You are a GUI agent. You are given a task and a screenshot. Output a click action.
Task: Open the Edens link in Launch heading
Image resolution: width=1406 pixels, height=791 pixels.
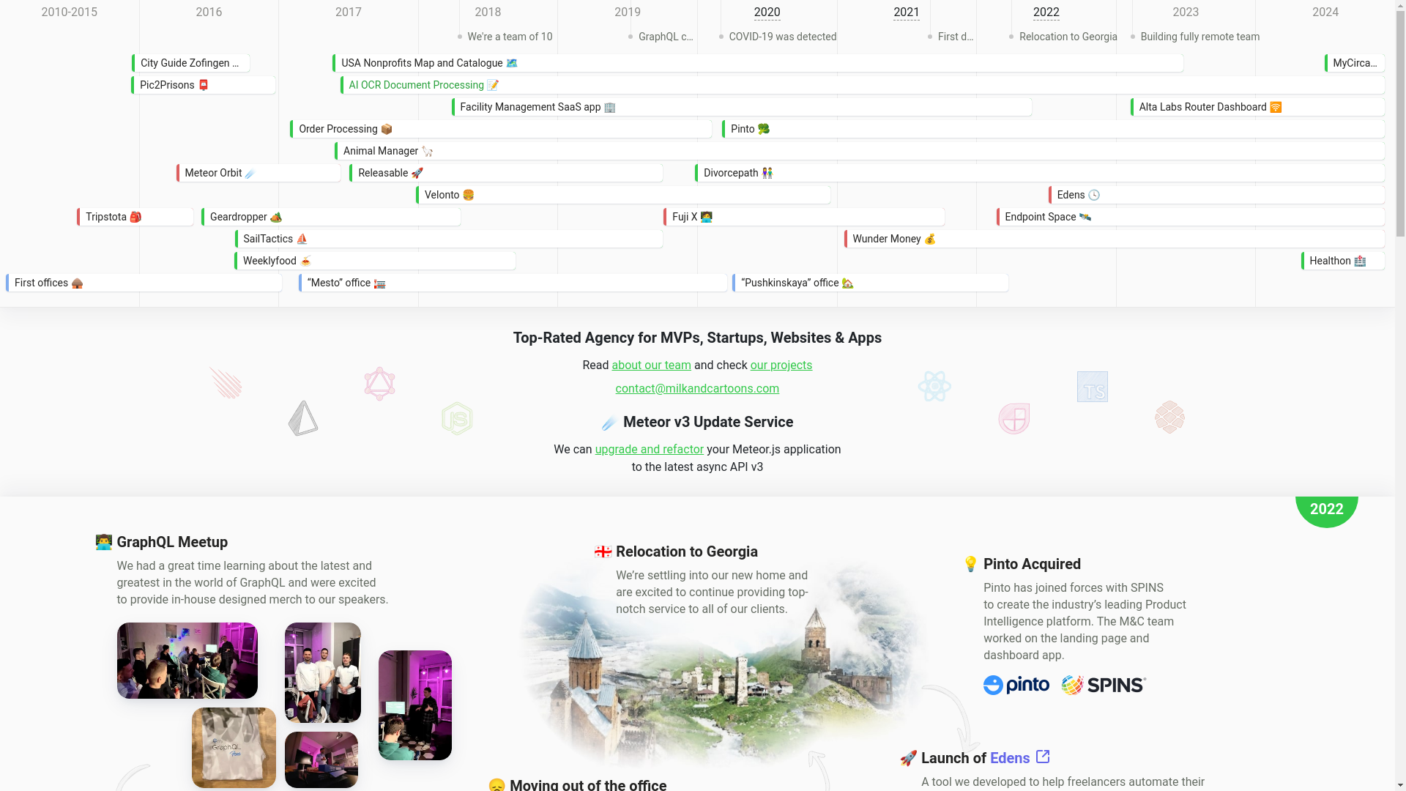pyautogui.click(x=1010, y=758)
